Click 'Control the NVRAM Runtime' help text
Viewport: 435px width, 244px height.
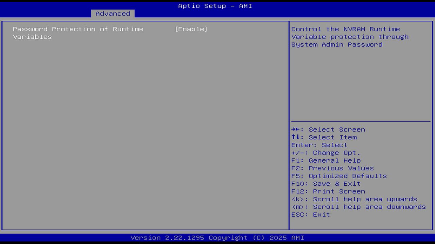[346, 29]
